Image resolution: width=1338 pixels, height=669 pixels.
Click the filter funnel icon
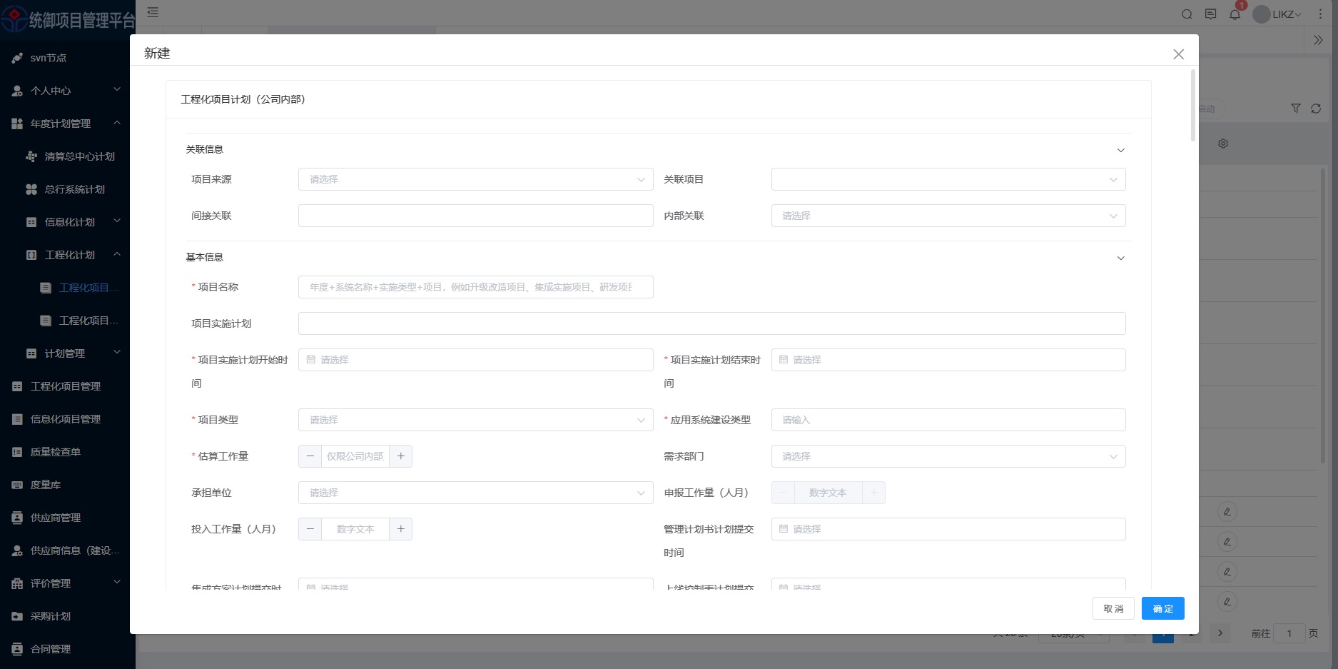1296,109
